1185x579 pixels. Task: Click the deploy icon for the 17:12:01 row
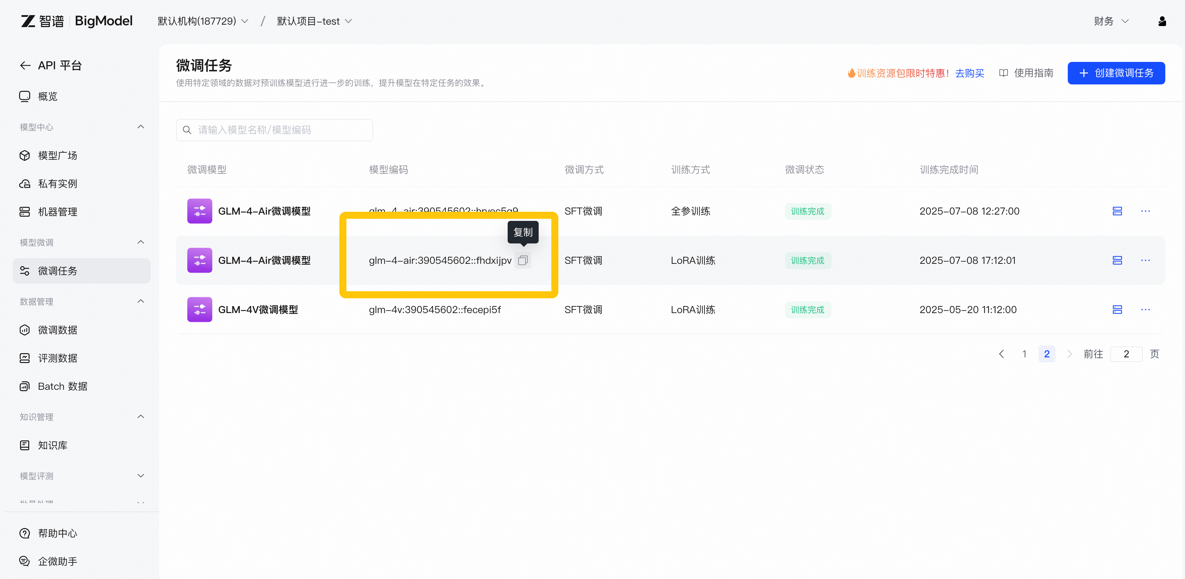pos(1117,261)
